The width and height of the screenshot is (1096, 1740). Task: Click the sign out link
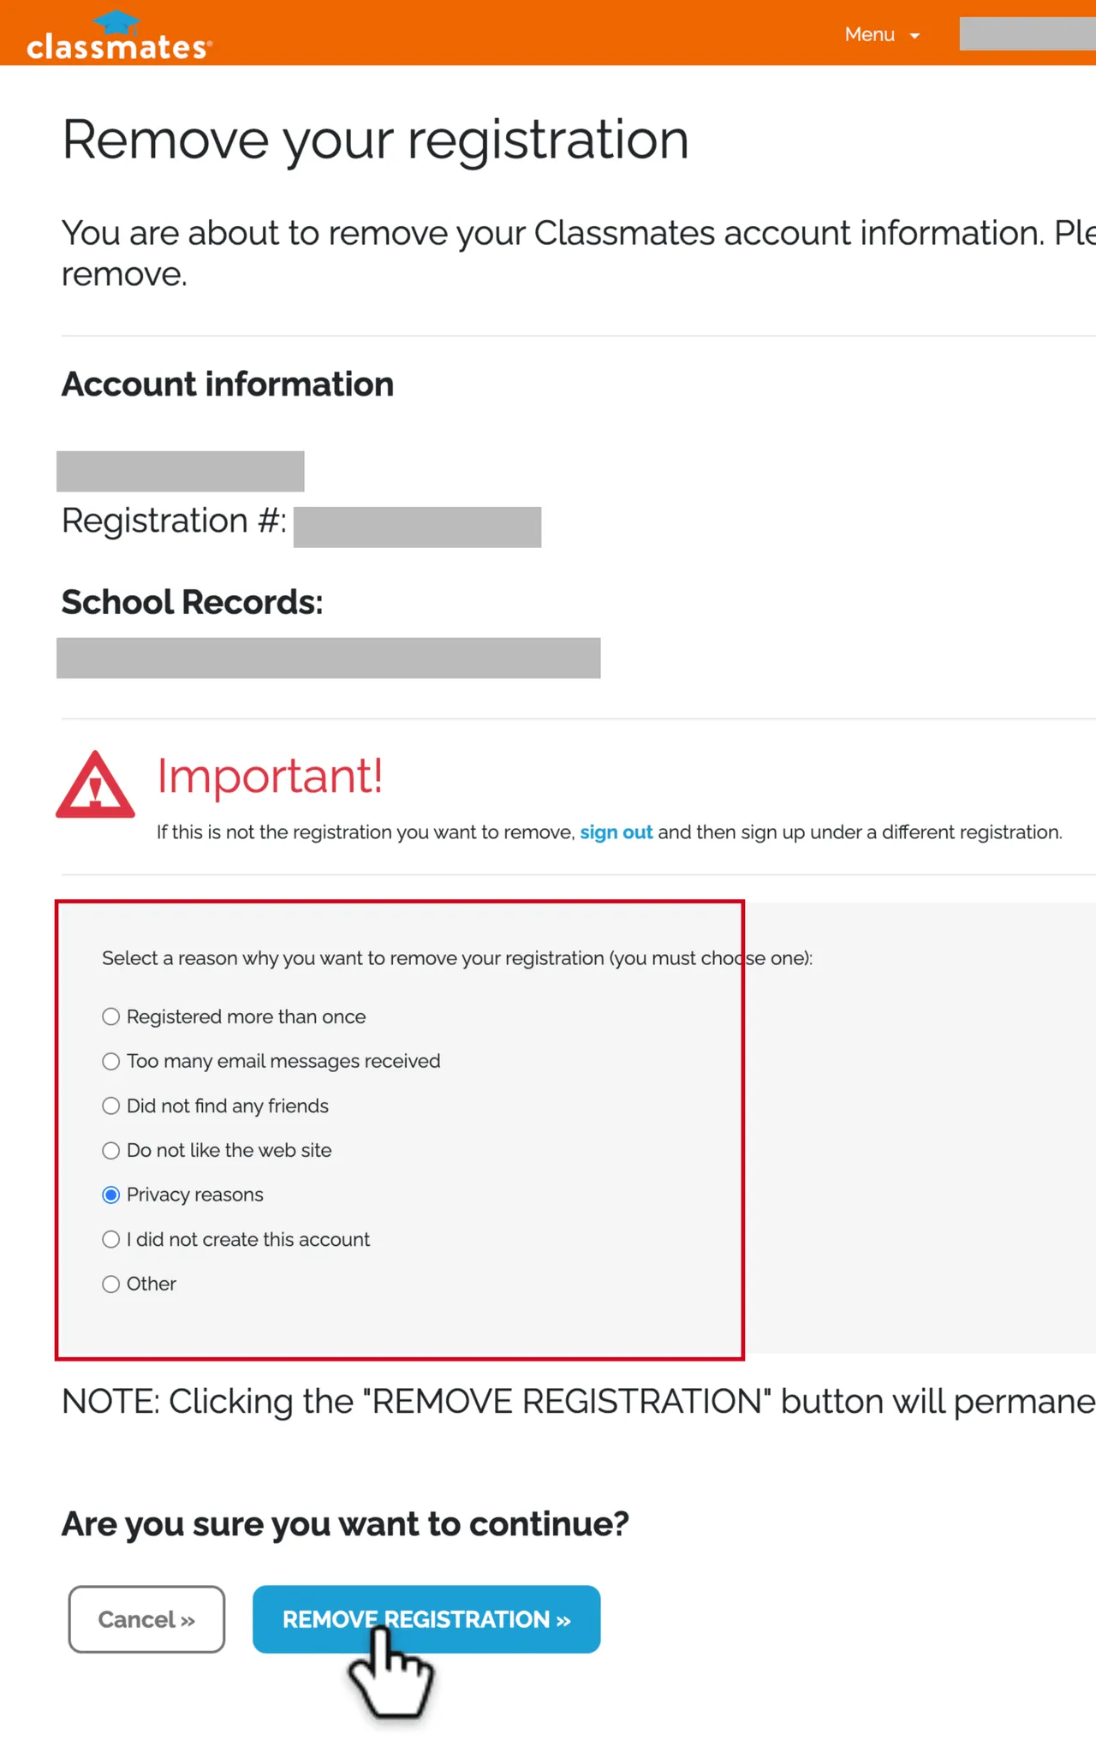[x=616, y=832]
